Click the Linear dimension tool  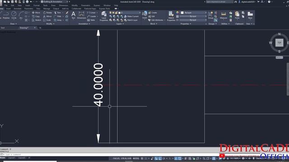point(92,13)
